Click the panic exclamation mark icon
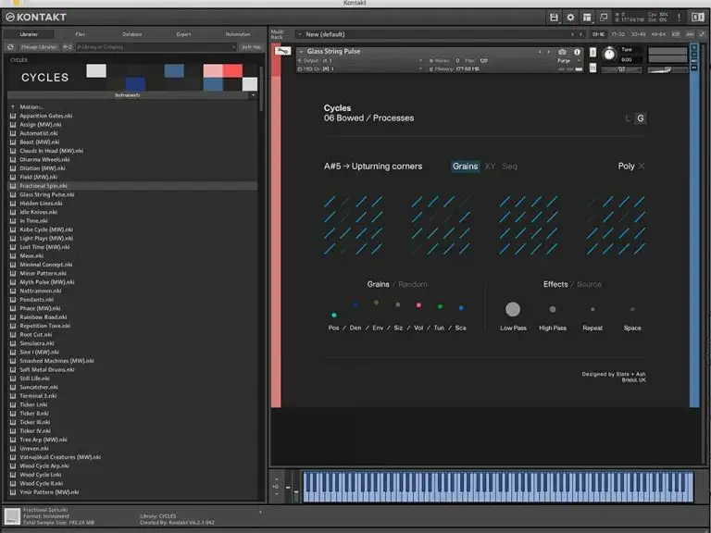 [x=679, y=18]
